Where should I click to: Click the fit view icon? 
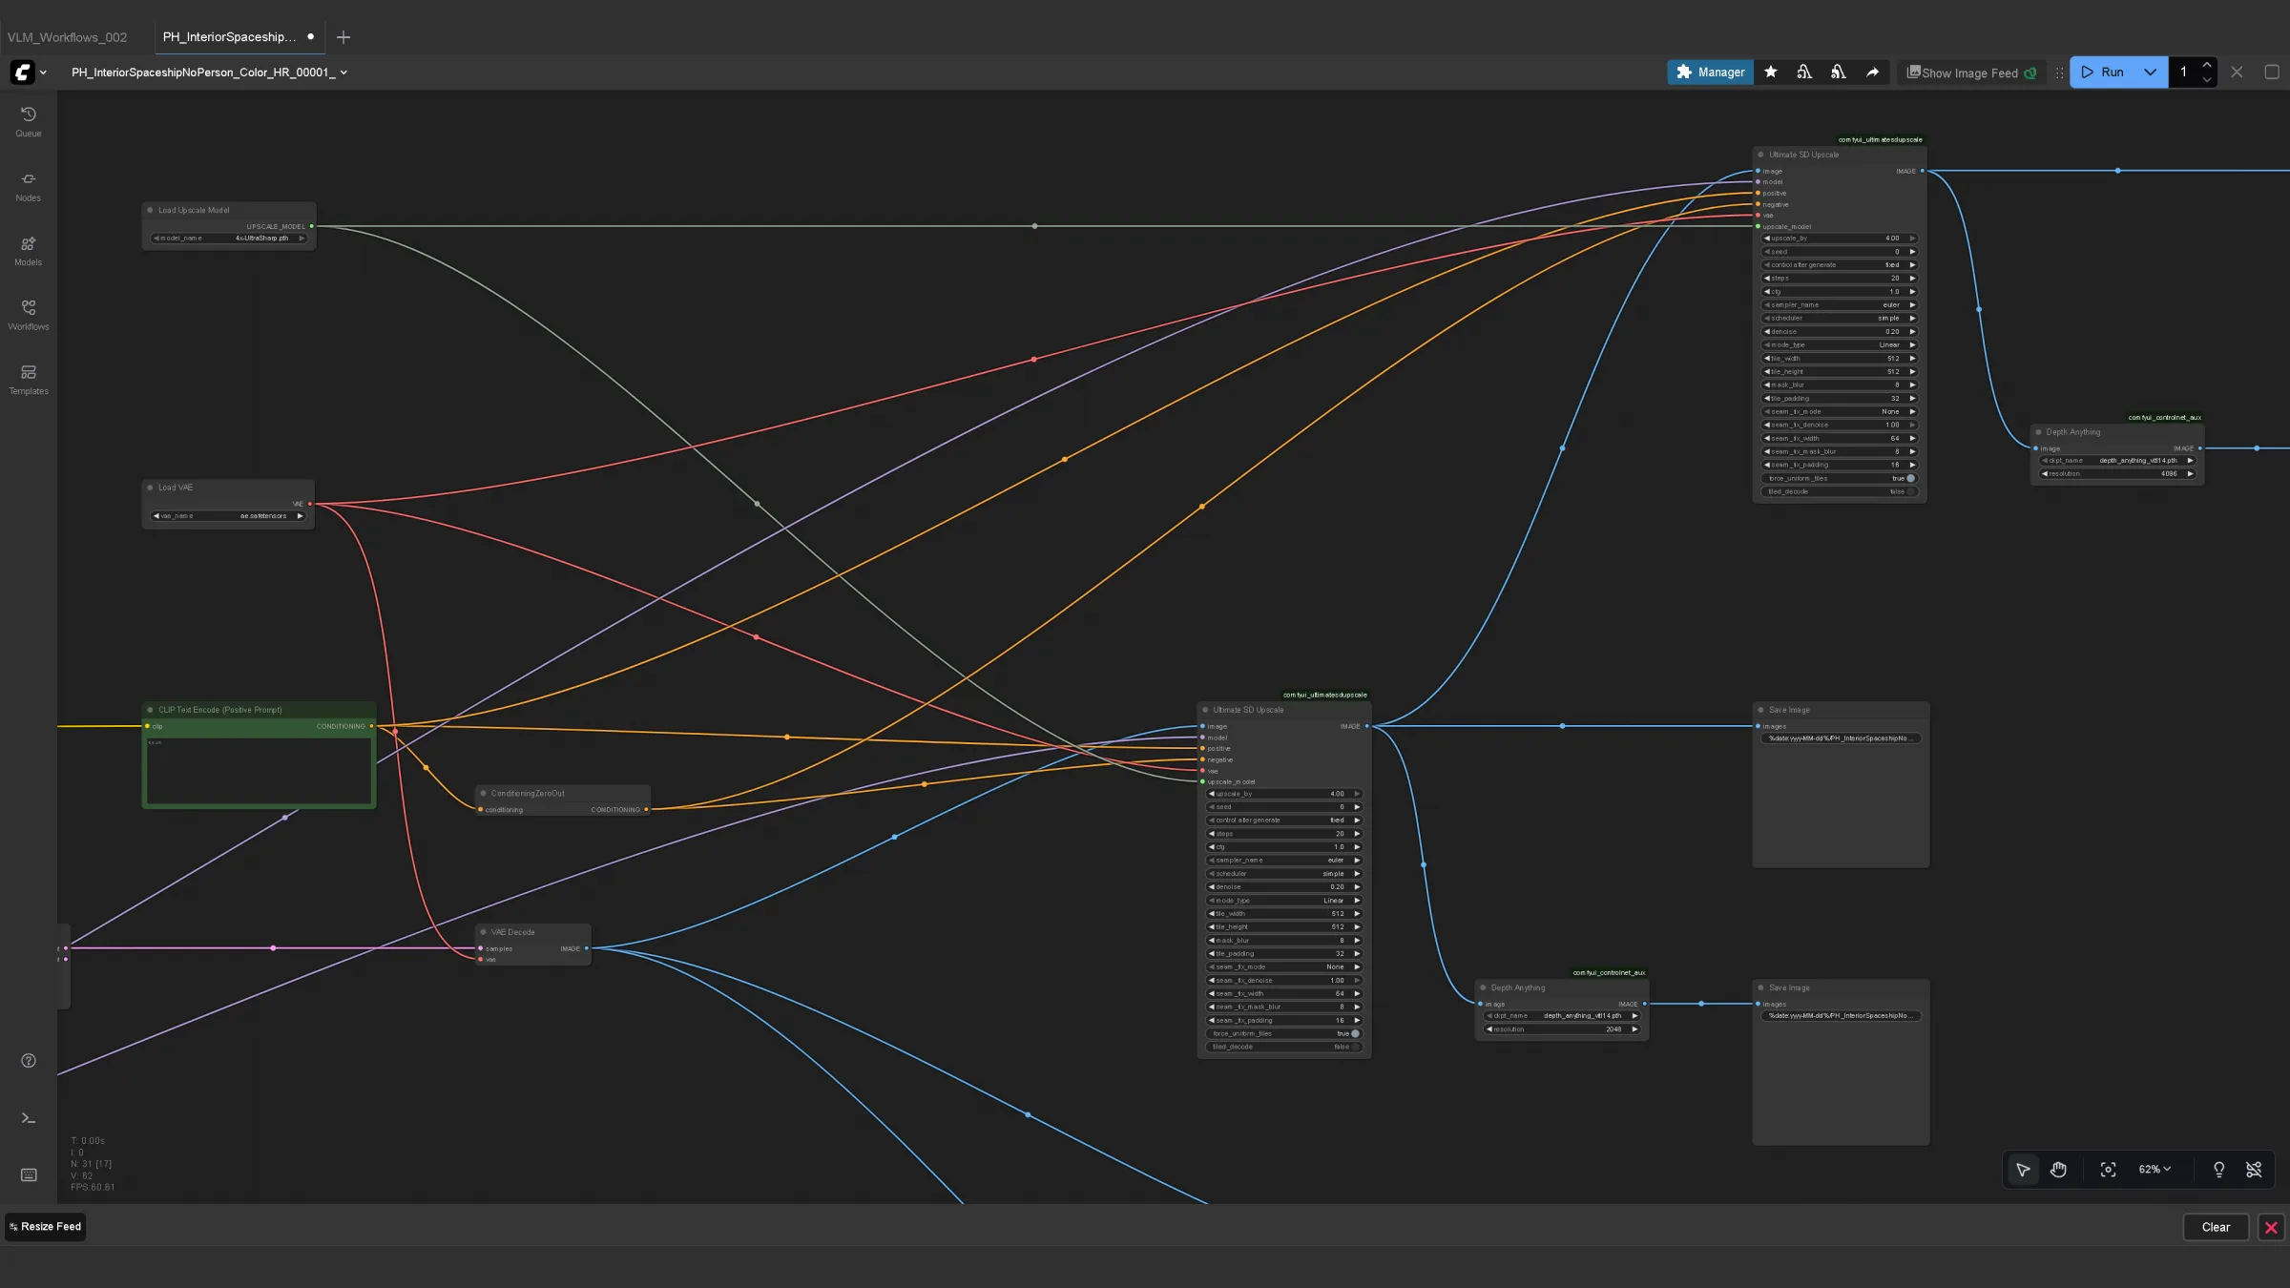2109,1170
